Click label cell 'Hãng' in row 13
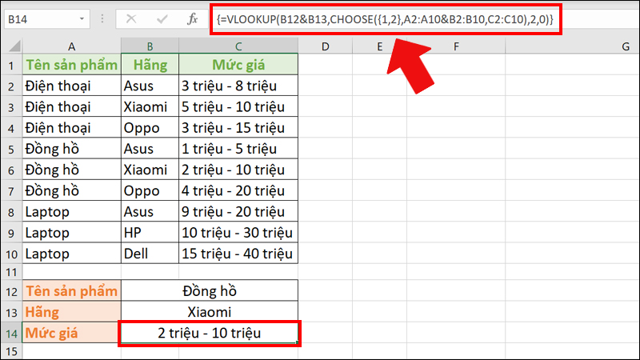Screen dimensions: 640x360 click(x=71, y=312)
